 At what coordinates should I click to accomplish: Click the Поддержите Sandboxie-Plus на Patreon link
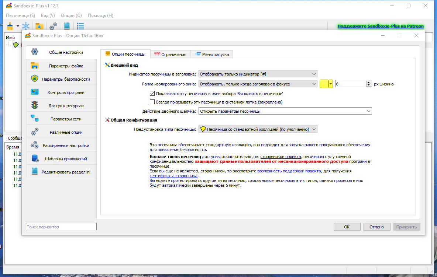pos(381,26)
